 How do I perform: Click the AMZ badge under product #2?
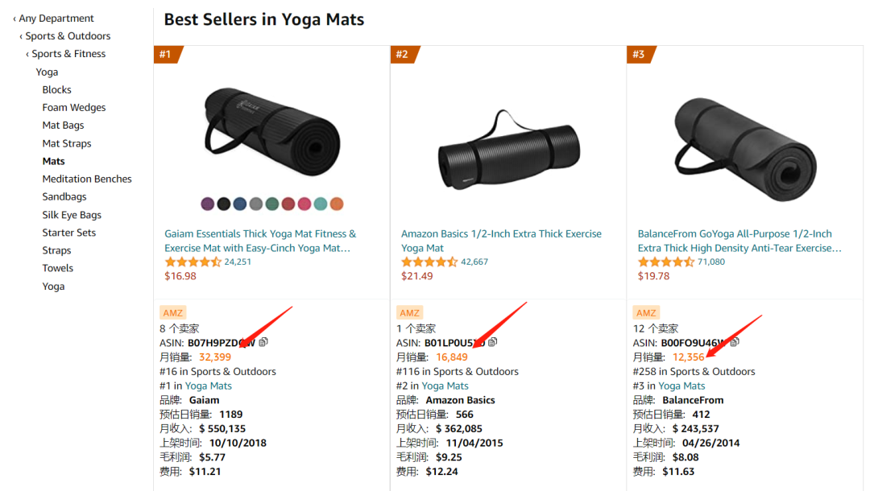409,312
